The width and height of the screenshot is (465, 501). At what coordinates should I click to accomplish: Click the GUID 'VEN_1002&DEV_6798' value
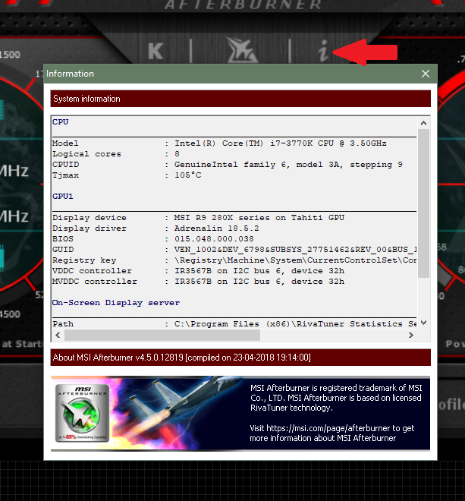pyautogui.click(x=295, y=250)
